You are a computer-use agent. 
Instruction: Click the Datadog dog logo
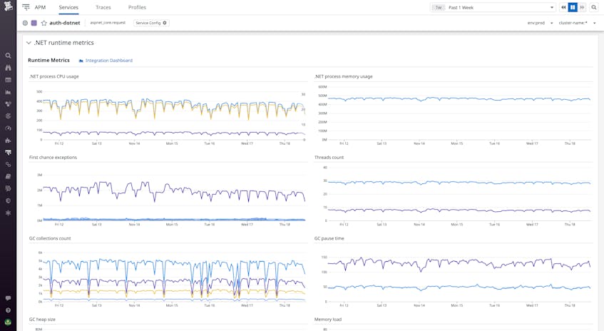pos(8,6)
